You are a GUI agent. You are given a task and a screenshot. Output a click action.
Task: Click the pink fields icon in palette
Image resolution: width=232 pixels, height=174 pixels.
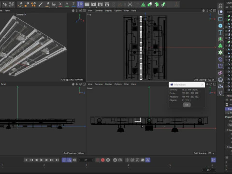click(220, 73)
